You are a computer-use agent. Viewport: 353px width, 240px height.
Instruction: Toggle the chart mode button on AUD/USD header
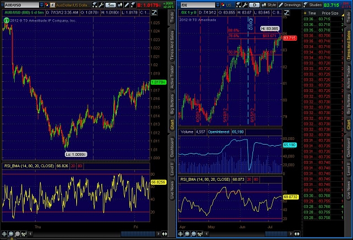point(154,12)
